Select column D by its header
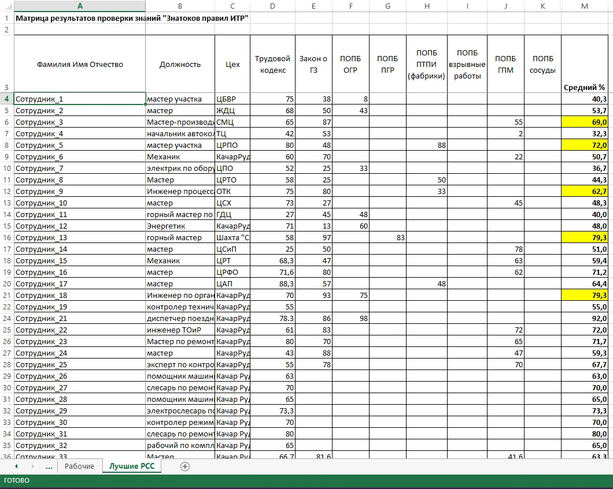This screenshot has width=613, height=489. point(272,6)
